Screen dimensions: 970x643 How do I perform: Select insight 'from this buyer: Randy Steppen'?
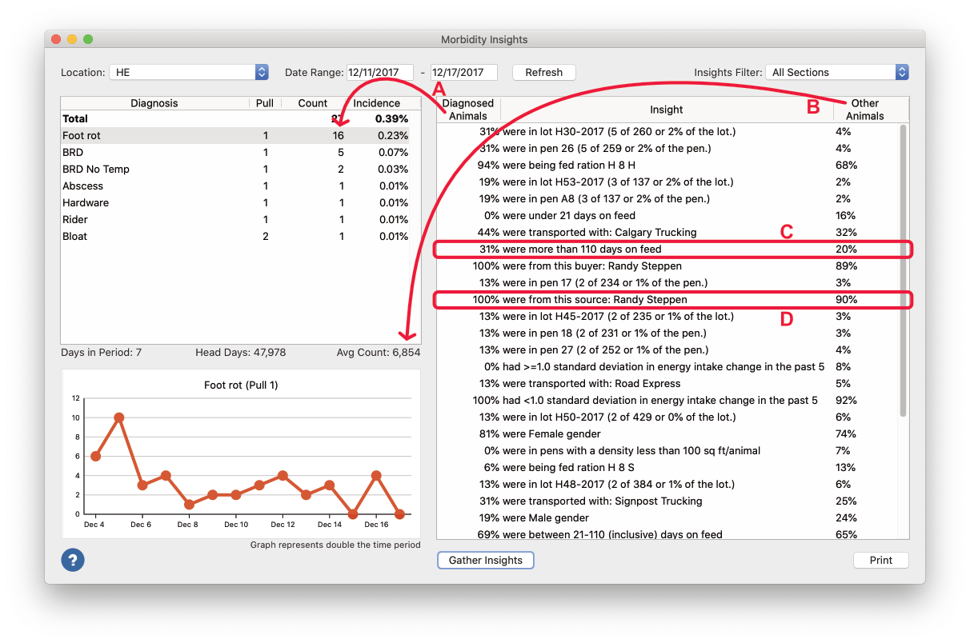click(667, 266)
